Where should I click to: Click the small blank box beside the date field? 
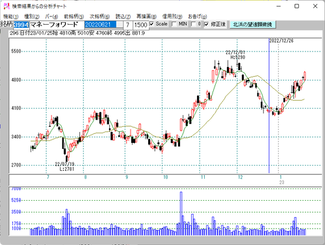(120, 25)
